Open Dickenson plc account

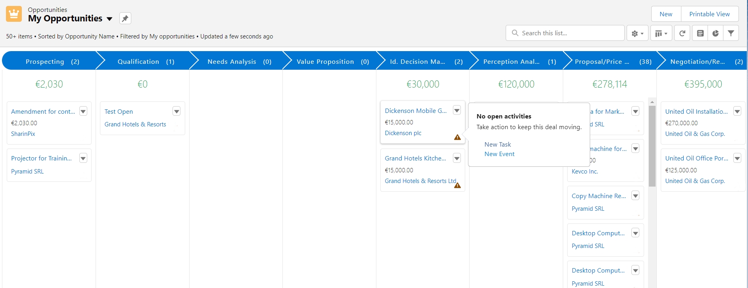[403, 133]
